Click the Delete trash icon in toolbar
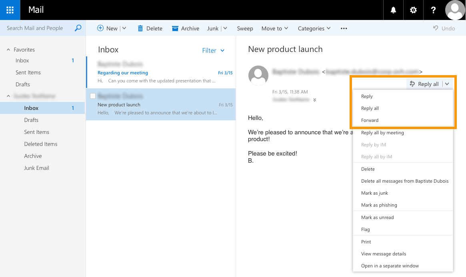466x277 pixels. (x=140, y=28)
